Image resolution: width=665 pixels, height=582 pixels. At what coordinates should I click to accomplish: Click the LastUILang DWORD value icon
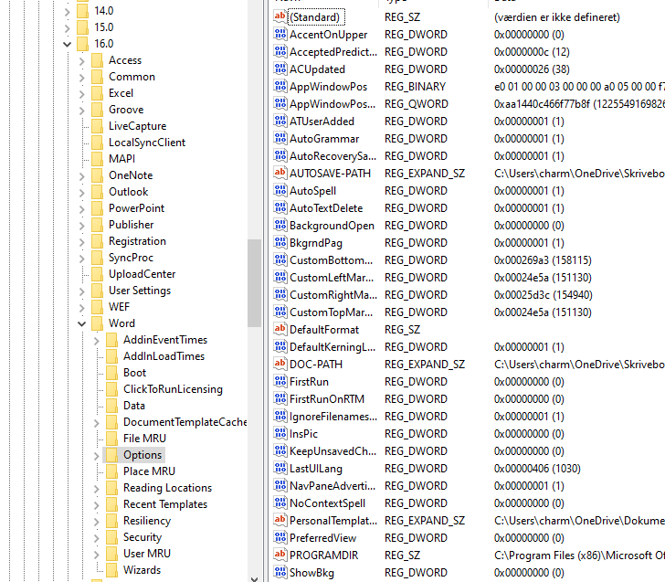pyautogui.click(x=280, y=468)
